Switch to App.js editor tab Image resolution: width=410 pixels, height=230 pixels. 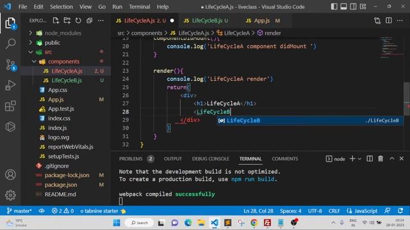tap(263, 20)
